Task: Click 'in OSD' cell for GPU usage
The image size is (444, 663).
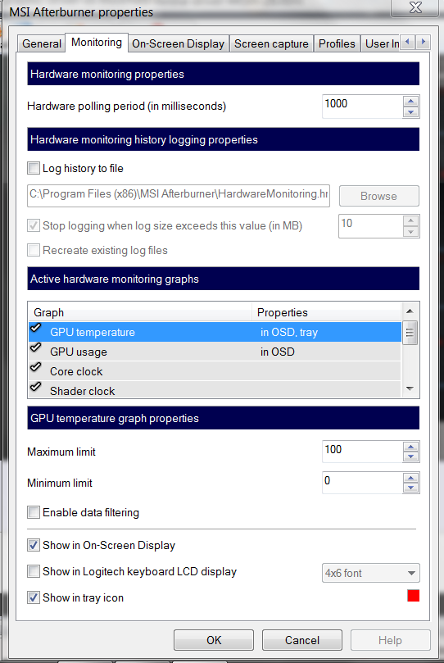Action: pos(278,352)
